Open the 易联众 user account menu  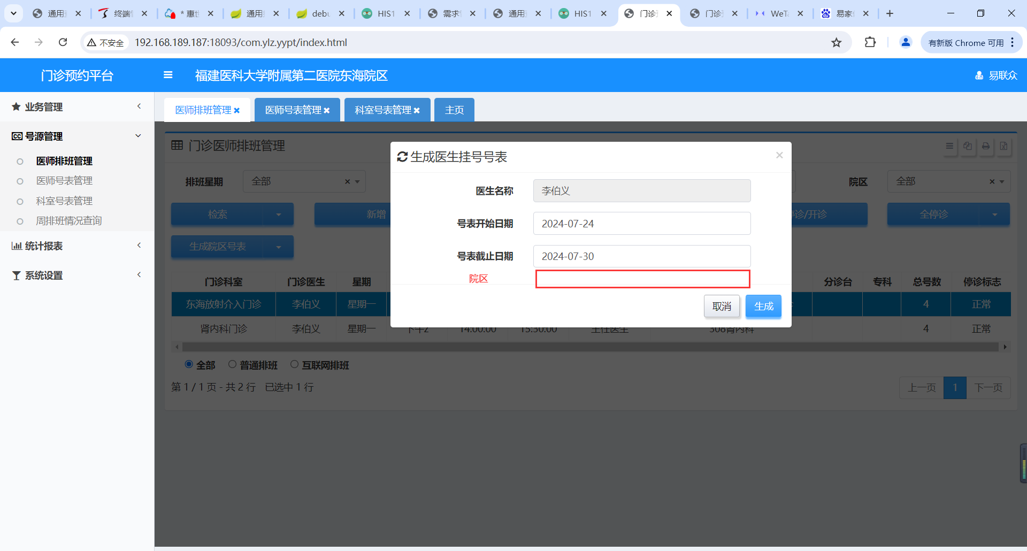click(x=996, y=75)
